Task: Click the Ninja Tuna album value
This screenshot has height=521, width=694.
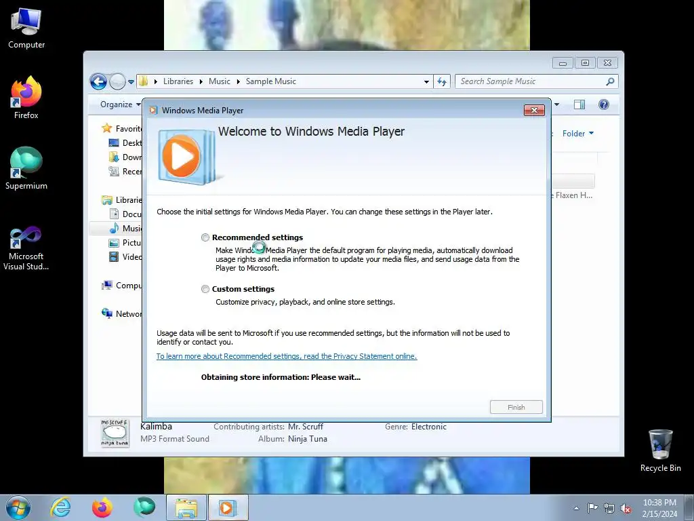Action: point(308,439)
